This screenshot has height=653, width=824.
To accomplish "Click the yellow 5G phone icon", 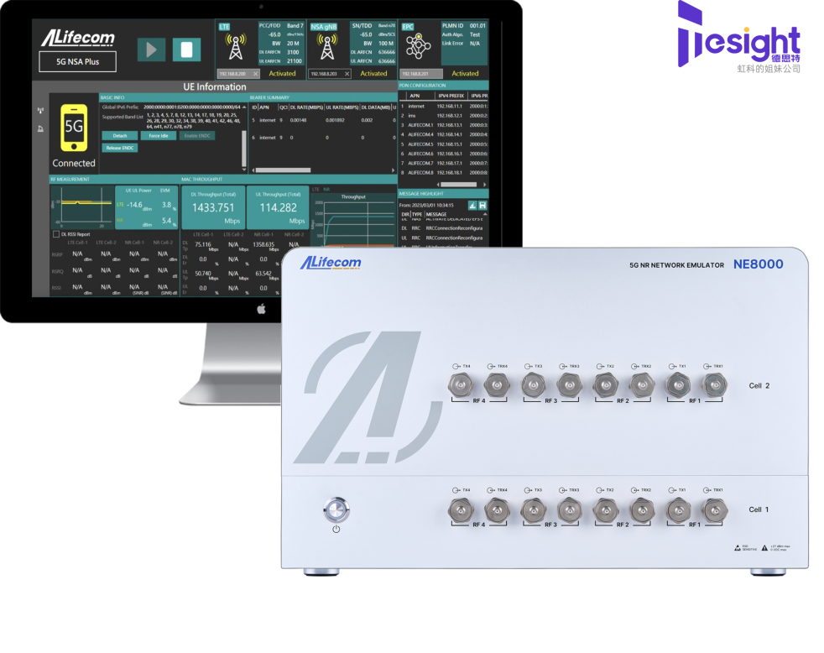I will pyautogui.click(x=74, y=128).
